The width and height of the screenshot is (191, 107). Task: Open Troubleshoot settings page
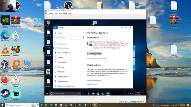click(62, 62)
